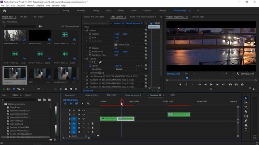Toggle visibility eye of V1 track

point(84,119)
